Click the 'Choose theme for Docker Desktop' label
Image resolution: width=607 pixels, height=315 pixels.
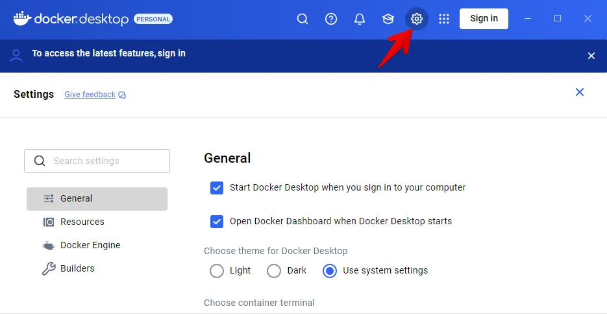[276, 251]
